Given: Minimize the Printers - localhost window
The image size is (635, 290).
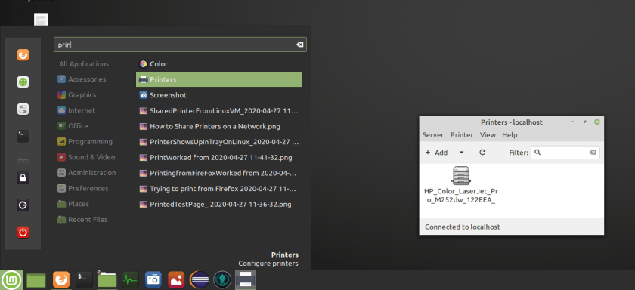Looking at the screenshot, I should (573, 122).
